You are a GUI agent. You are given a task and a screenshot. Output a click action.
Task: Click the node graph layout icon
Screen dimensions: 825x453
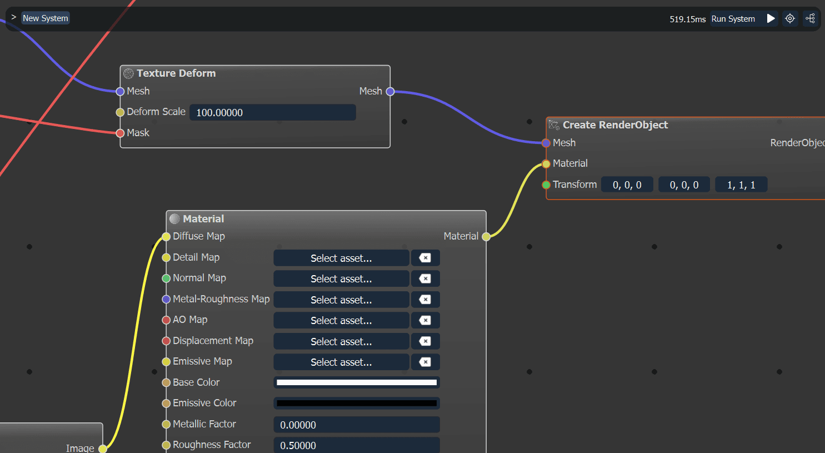point(811,18)
